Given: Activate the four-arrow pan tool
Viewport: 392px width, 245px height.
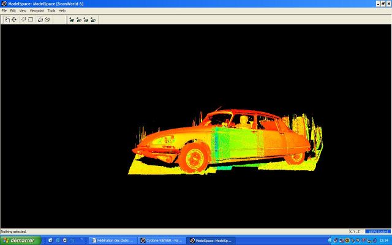Looking at the screenshot, I should (14, 20).
